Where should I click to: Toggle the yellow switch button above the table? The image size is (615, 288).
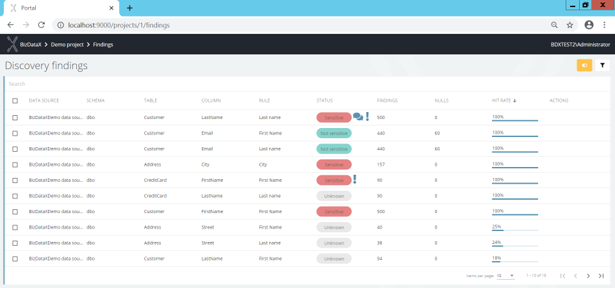[584, 65]
